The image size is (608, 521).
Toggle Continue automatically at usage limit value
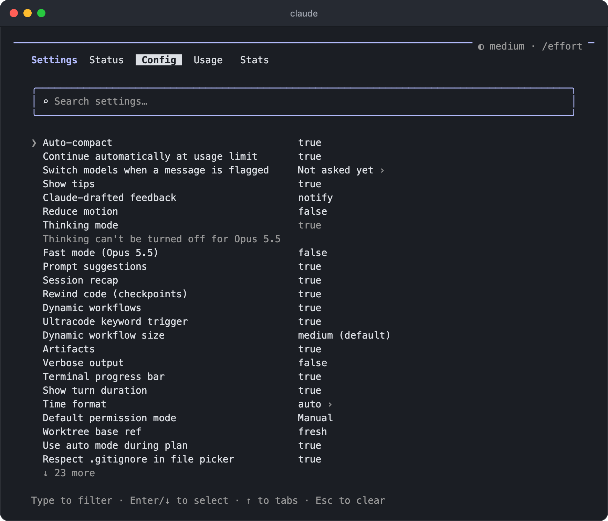pyautogui.click(x=310, y=157)
